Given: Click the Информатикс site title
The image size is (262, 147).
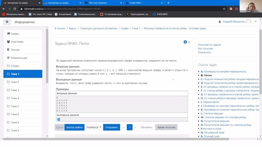Looking at the screenshot, I should coord(25,22).
